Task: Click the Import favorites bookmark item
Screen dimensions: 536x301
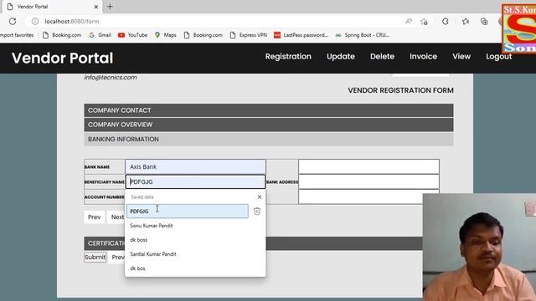Action: [17, 35]
